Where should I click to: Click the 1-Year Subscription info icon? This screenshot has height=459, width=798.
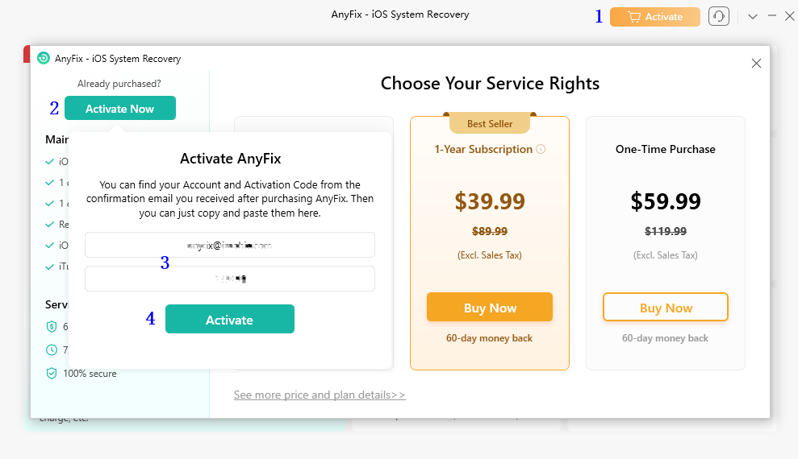(541, 149)
